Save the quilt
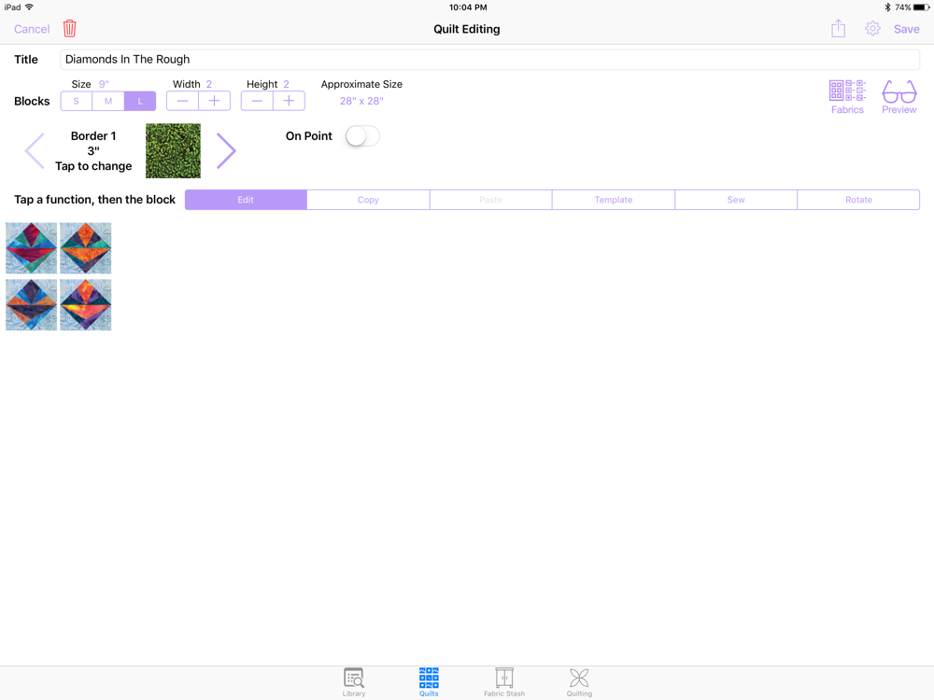The image size is (934, 700). click(x=906, y=29)
